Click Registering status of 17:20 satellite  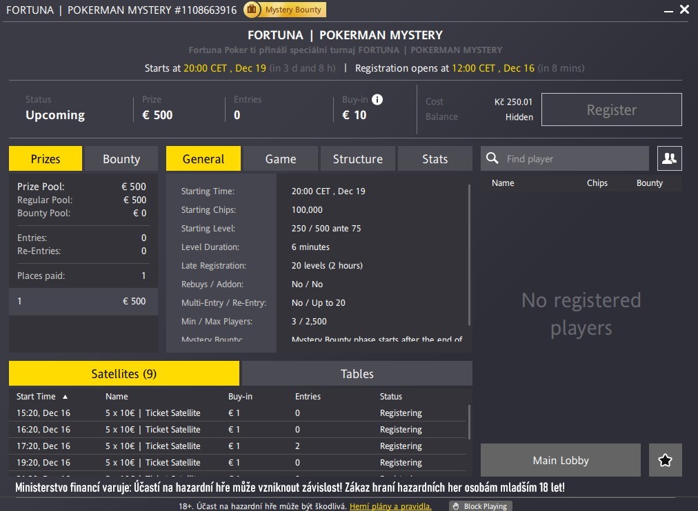(401, 446)
